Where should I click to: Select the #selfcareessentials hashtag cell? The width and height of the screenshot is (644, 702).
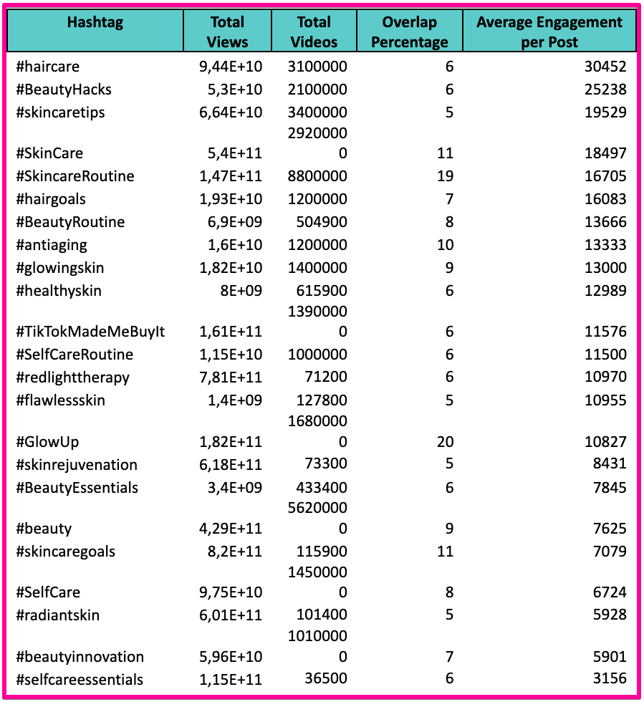coord(80,680)
